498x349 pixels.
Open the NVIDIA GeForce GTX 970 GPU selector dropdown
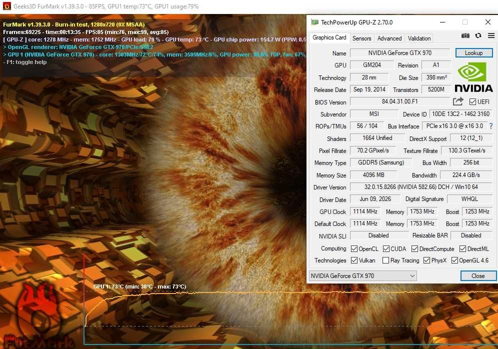point(362,275)
